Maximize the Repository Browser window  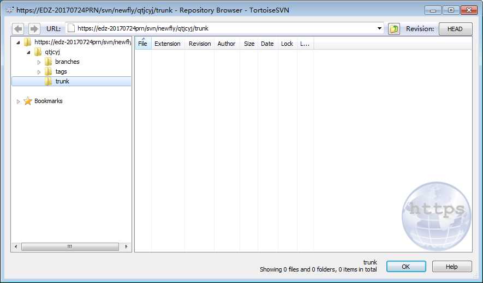point(451,10)
